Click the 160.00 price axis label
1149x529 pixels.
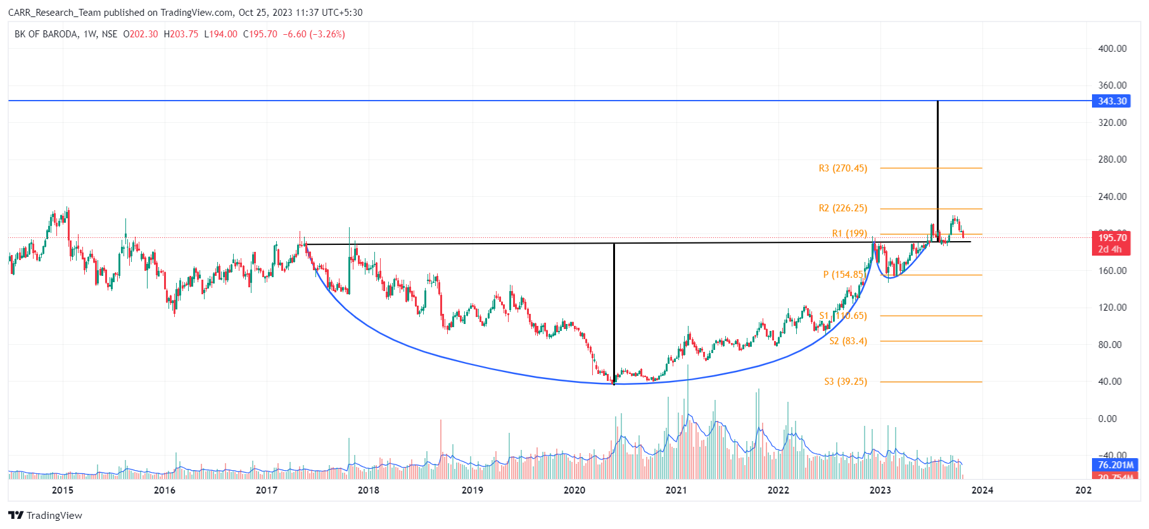[1112, 271]
